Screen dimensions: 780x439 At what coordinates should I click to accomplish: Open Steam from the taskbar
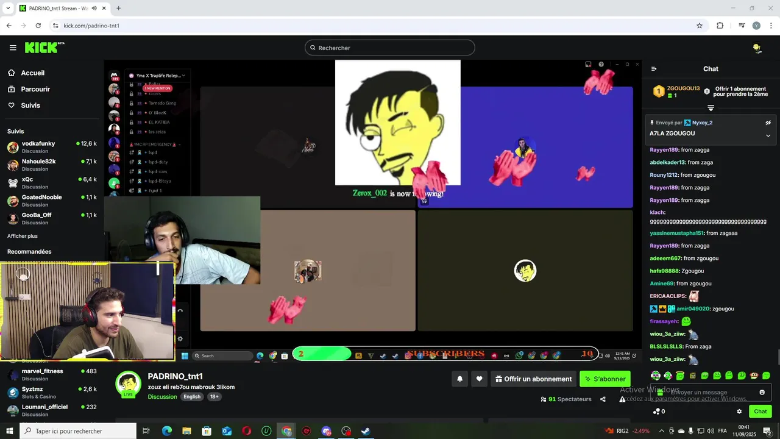(x=366, y=431)
